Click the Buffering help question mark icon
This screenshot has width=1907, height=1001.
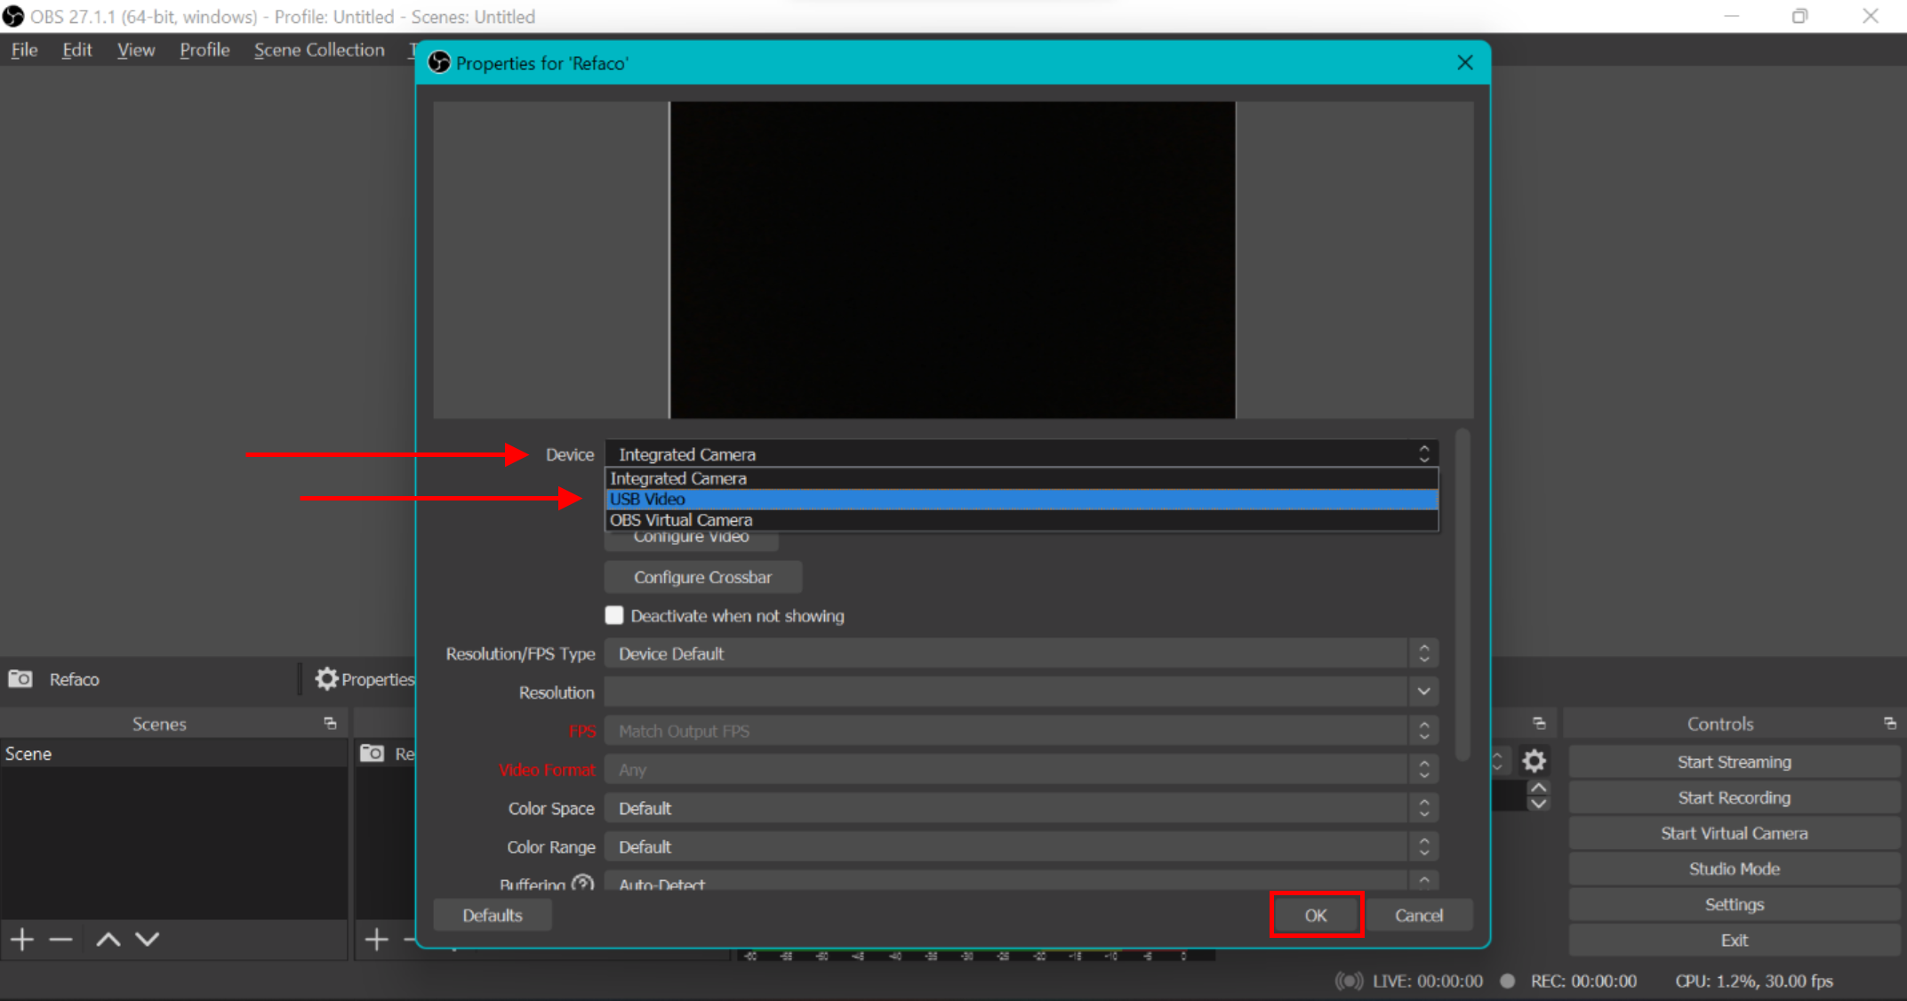(x=582, y=884)
